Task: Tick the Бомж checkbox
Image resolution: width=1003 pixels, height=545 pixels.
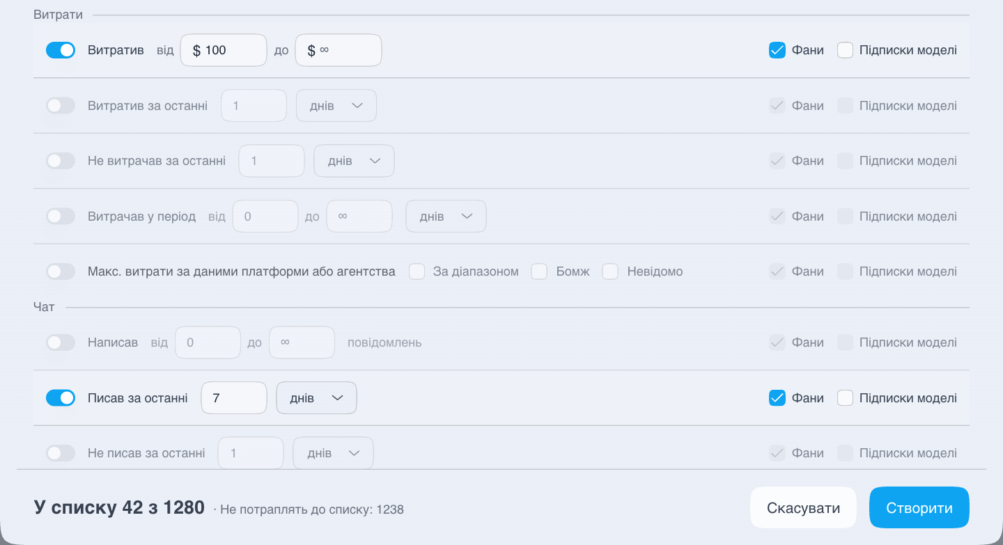Action: coord(539,271)
